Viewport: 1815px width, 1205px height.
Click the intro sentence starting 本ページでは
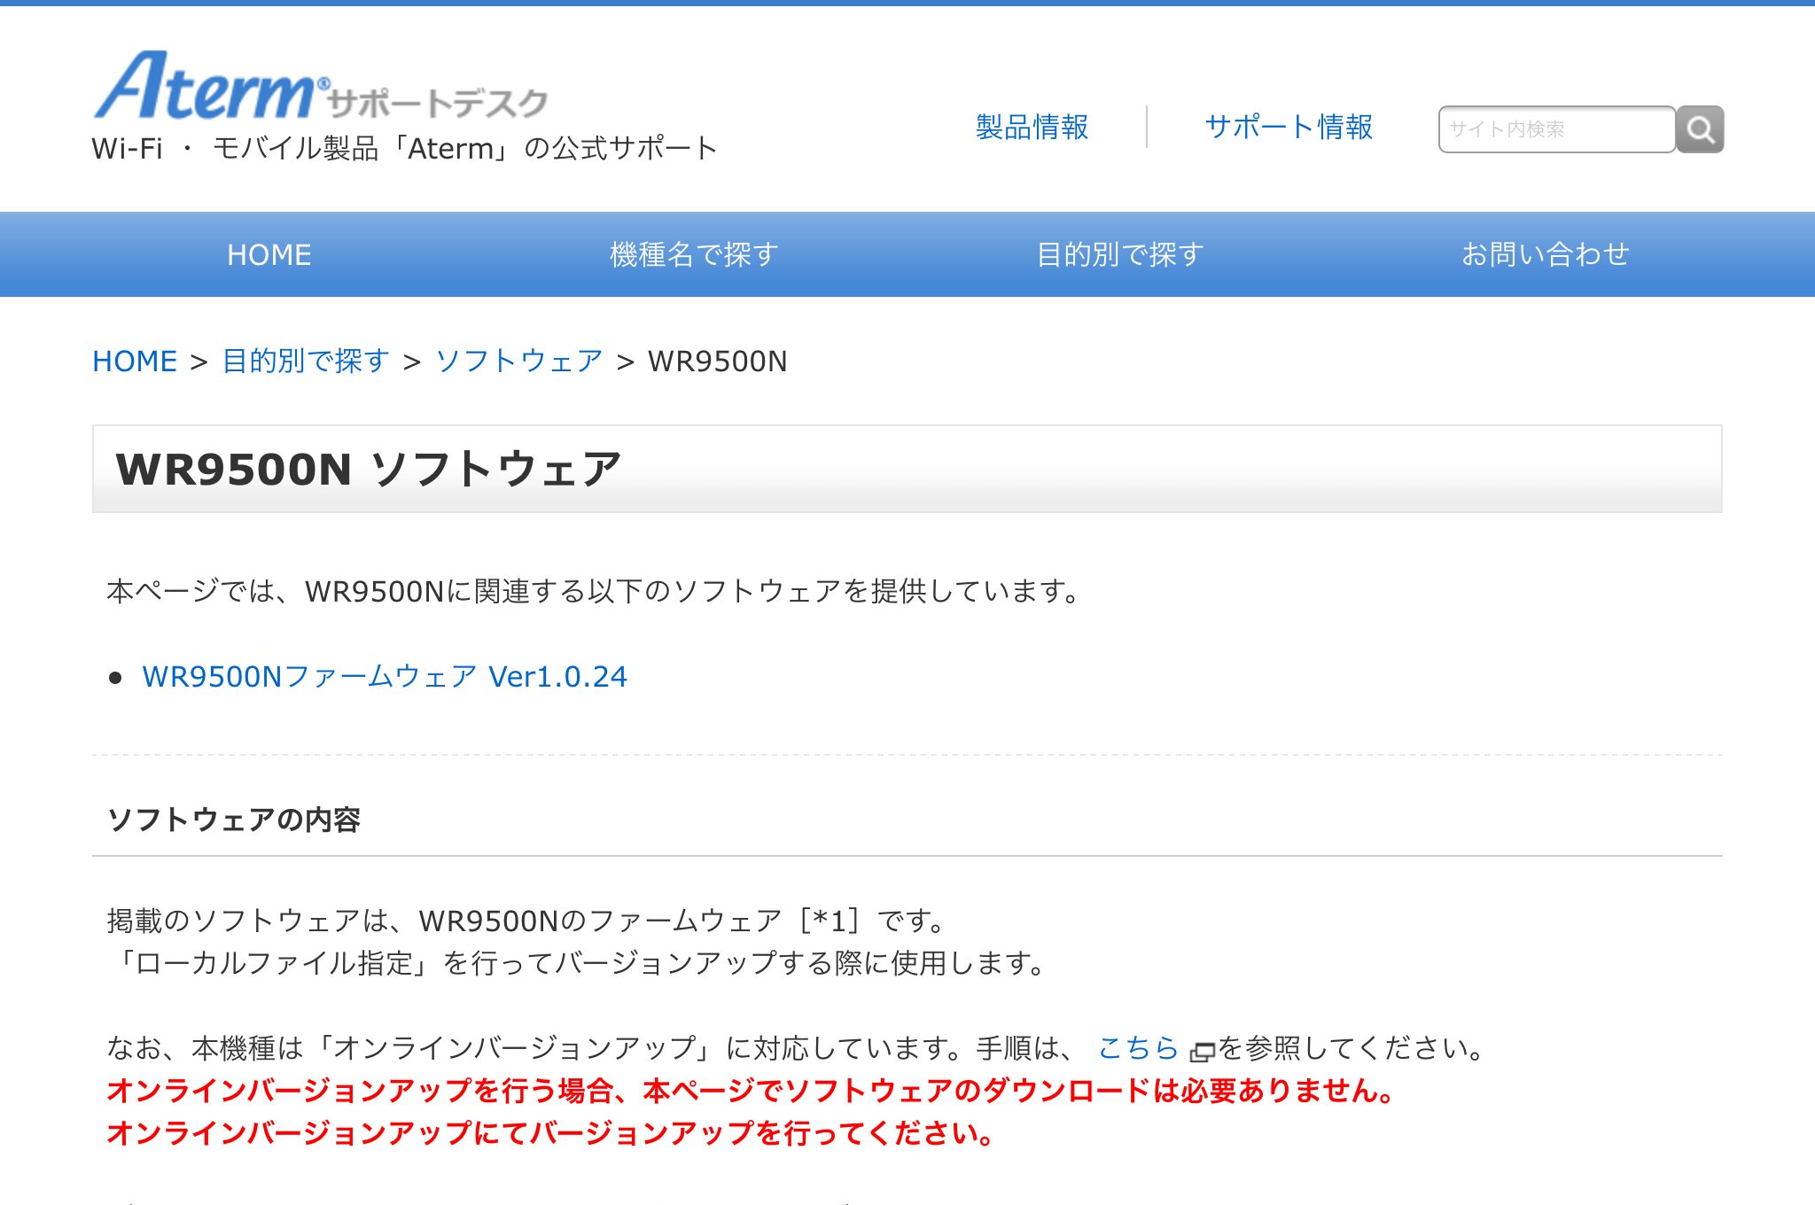click(x=593, y=591)
